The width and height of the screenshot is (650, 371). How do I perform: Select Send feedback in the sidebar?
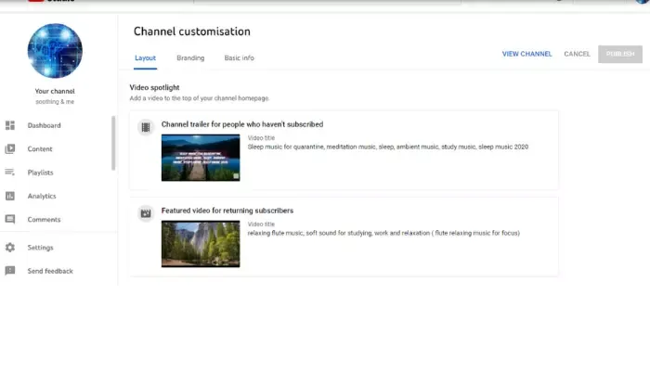[x=50, y=271]
